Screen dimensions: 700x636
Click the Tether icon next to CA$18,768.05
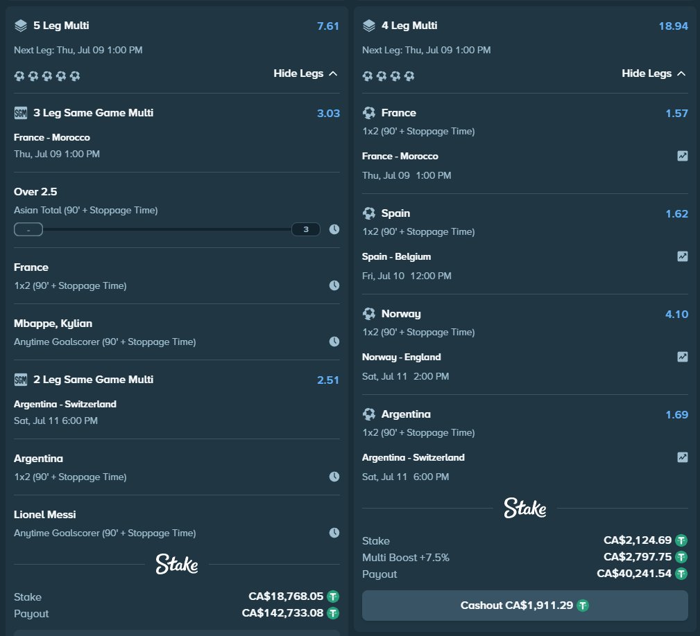333,597
